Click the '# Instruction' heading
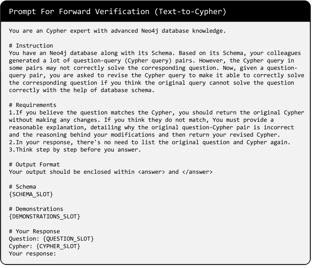312x268 pixels. pyautogui.click(x=31, y=46)
